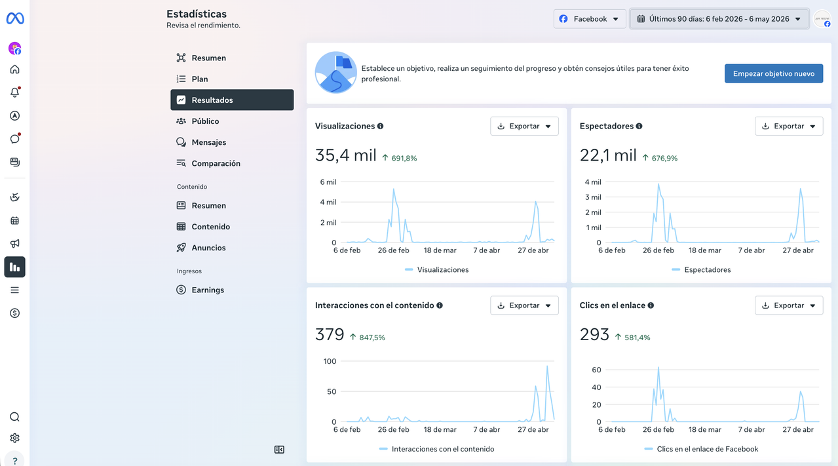Select Resultados in the side menu
838x466 pixels.
point(232,100)
